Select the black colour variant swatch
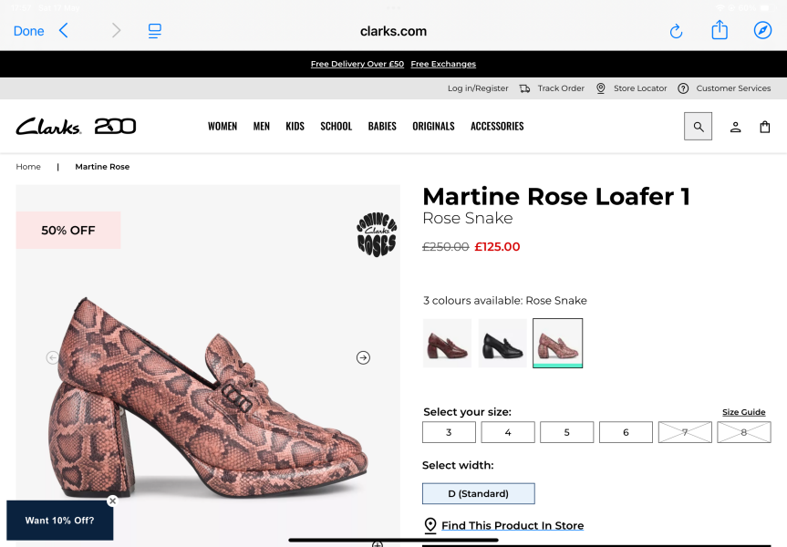The width and height of the screenshot is (787, 547). 502,343
